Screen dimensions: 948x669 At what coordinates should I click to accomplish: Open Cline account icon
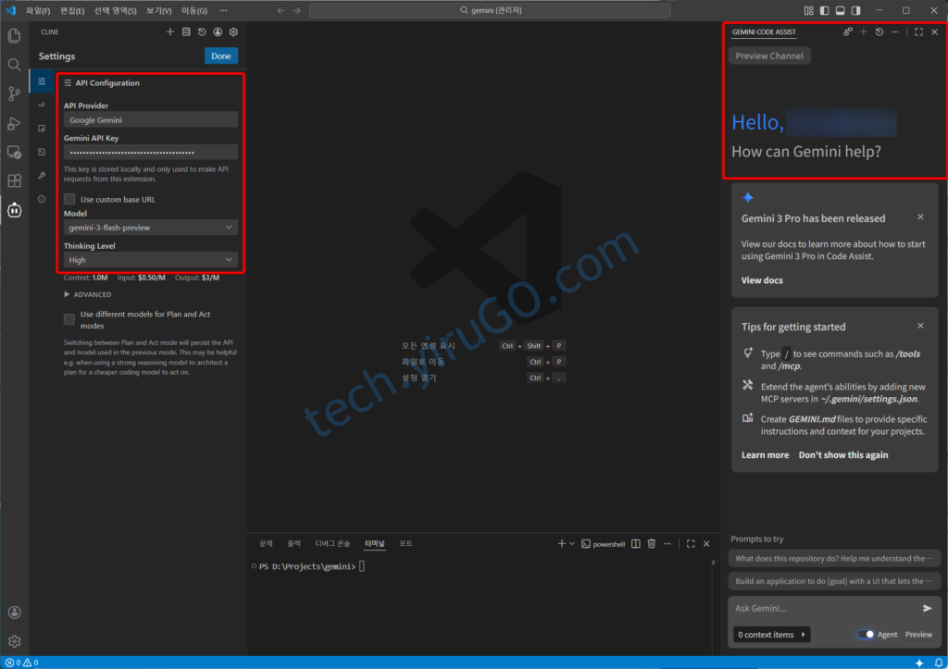[x=218, y=32]
